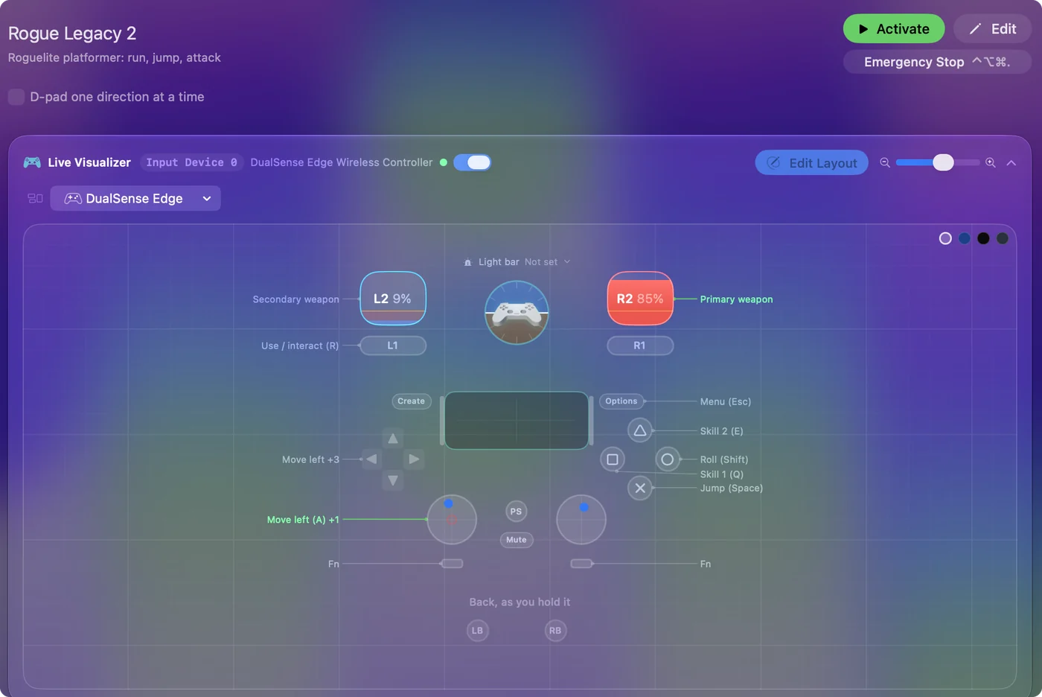Click the L1 bumper button

click(393, 346)
